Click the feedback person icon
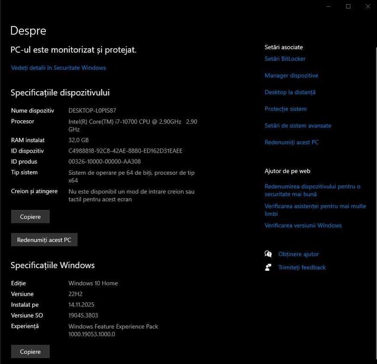The height and width of the screenshot is (364, 377). (x=268, y=267)
